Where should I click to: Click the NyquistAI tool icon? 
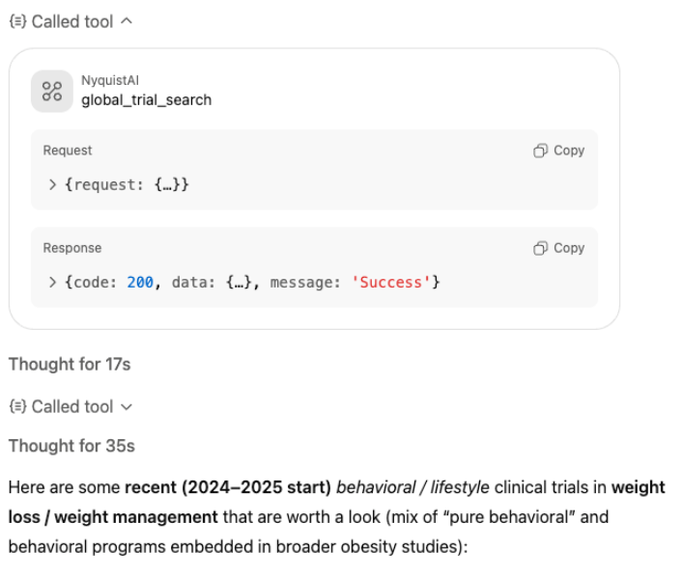point(52,91)
